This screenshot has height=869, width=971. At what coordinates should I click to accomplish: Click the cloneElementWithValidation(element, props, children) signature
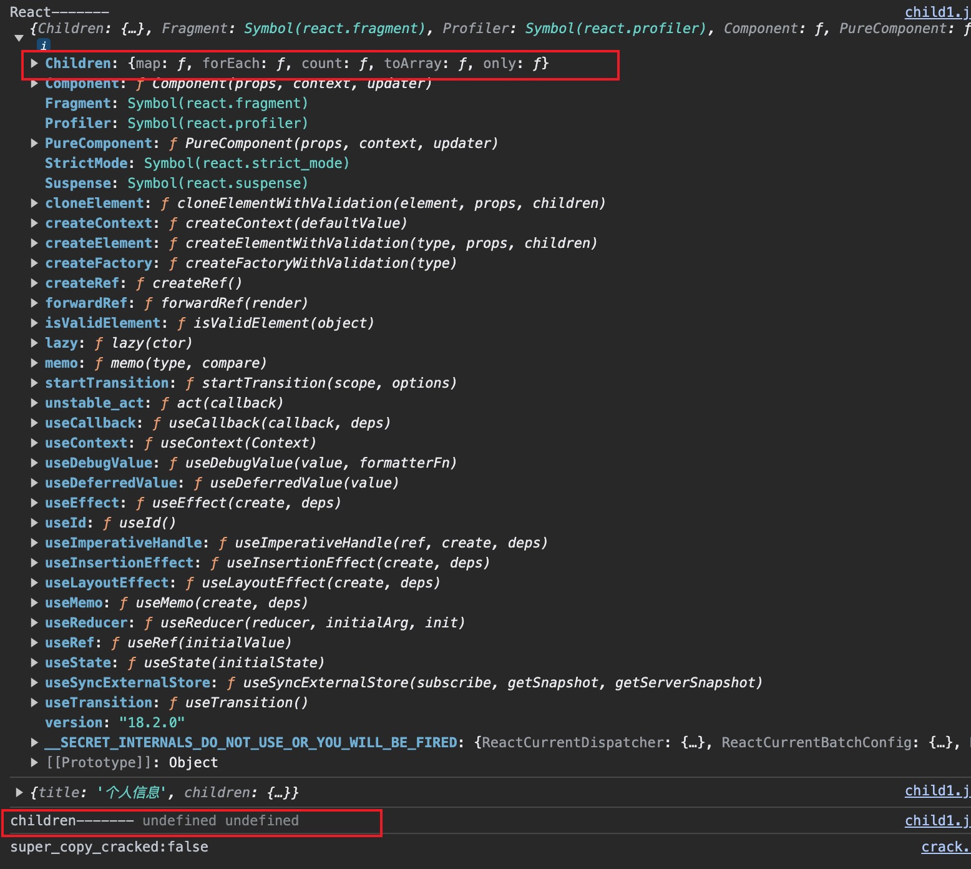(x=391, y=203)
